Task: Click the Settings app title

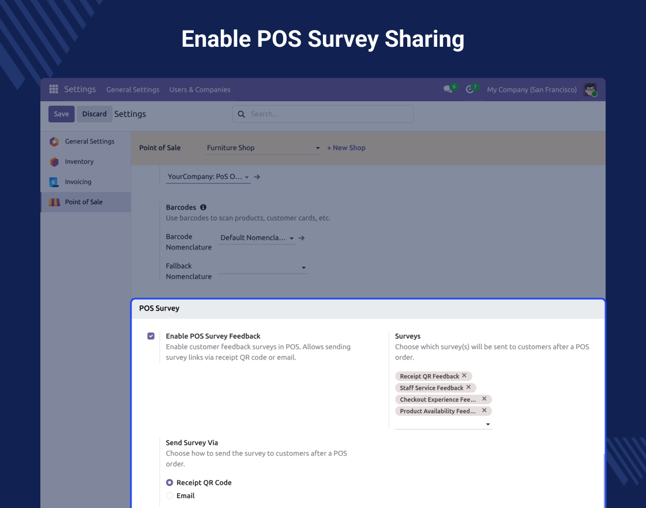Action: tap(80, 89)
